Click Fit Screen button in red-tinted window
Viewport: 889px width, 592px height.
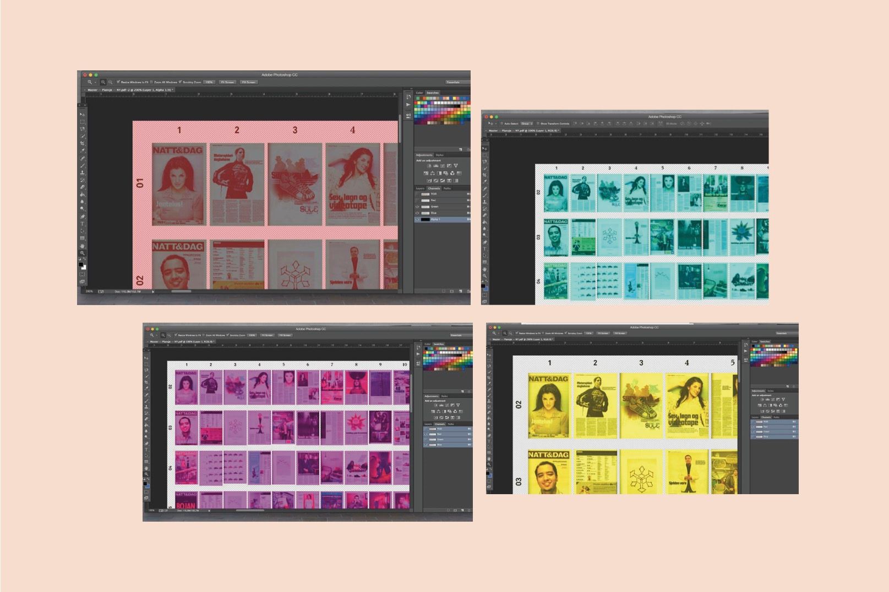227,82
